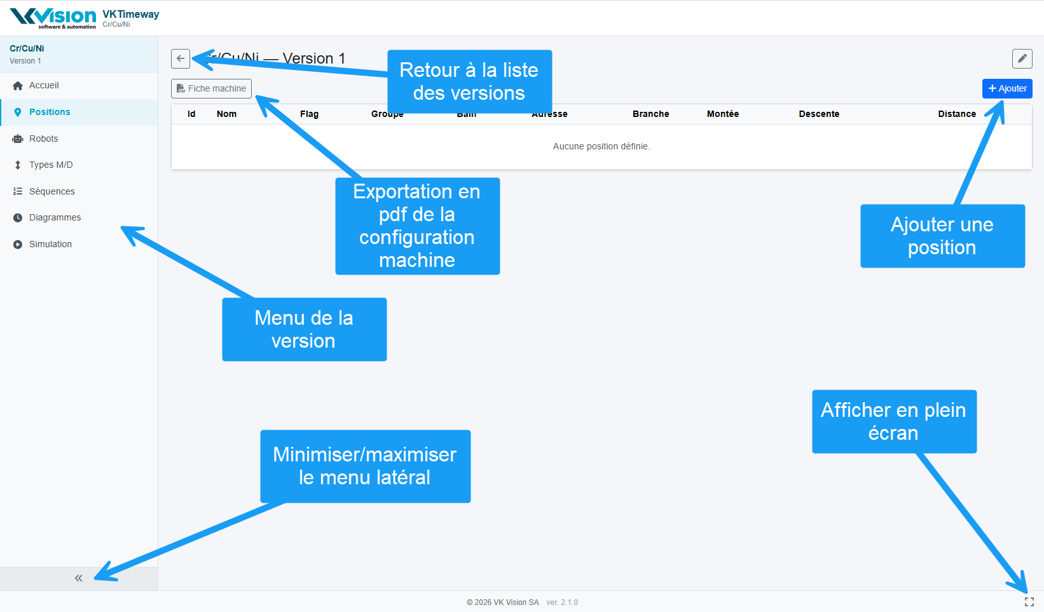The height and width of the screenshot is (612, 1044).
Task: Click the Cr/Cu/Ni Version 1 sidebar header
Action: click(x=27, y=54)
